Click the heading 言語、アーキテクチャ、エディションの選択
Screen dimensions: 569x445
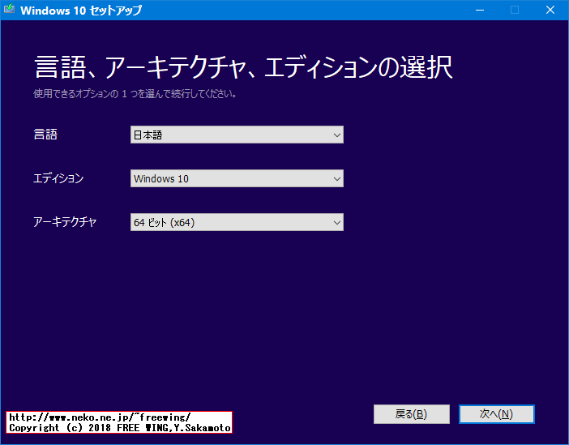coord(243,67)
